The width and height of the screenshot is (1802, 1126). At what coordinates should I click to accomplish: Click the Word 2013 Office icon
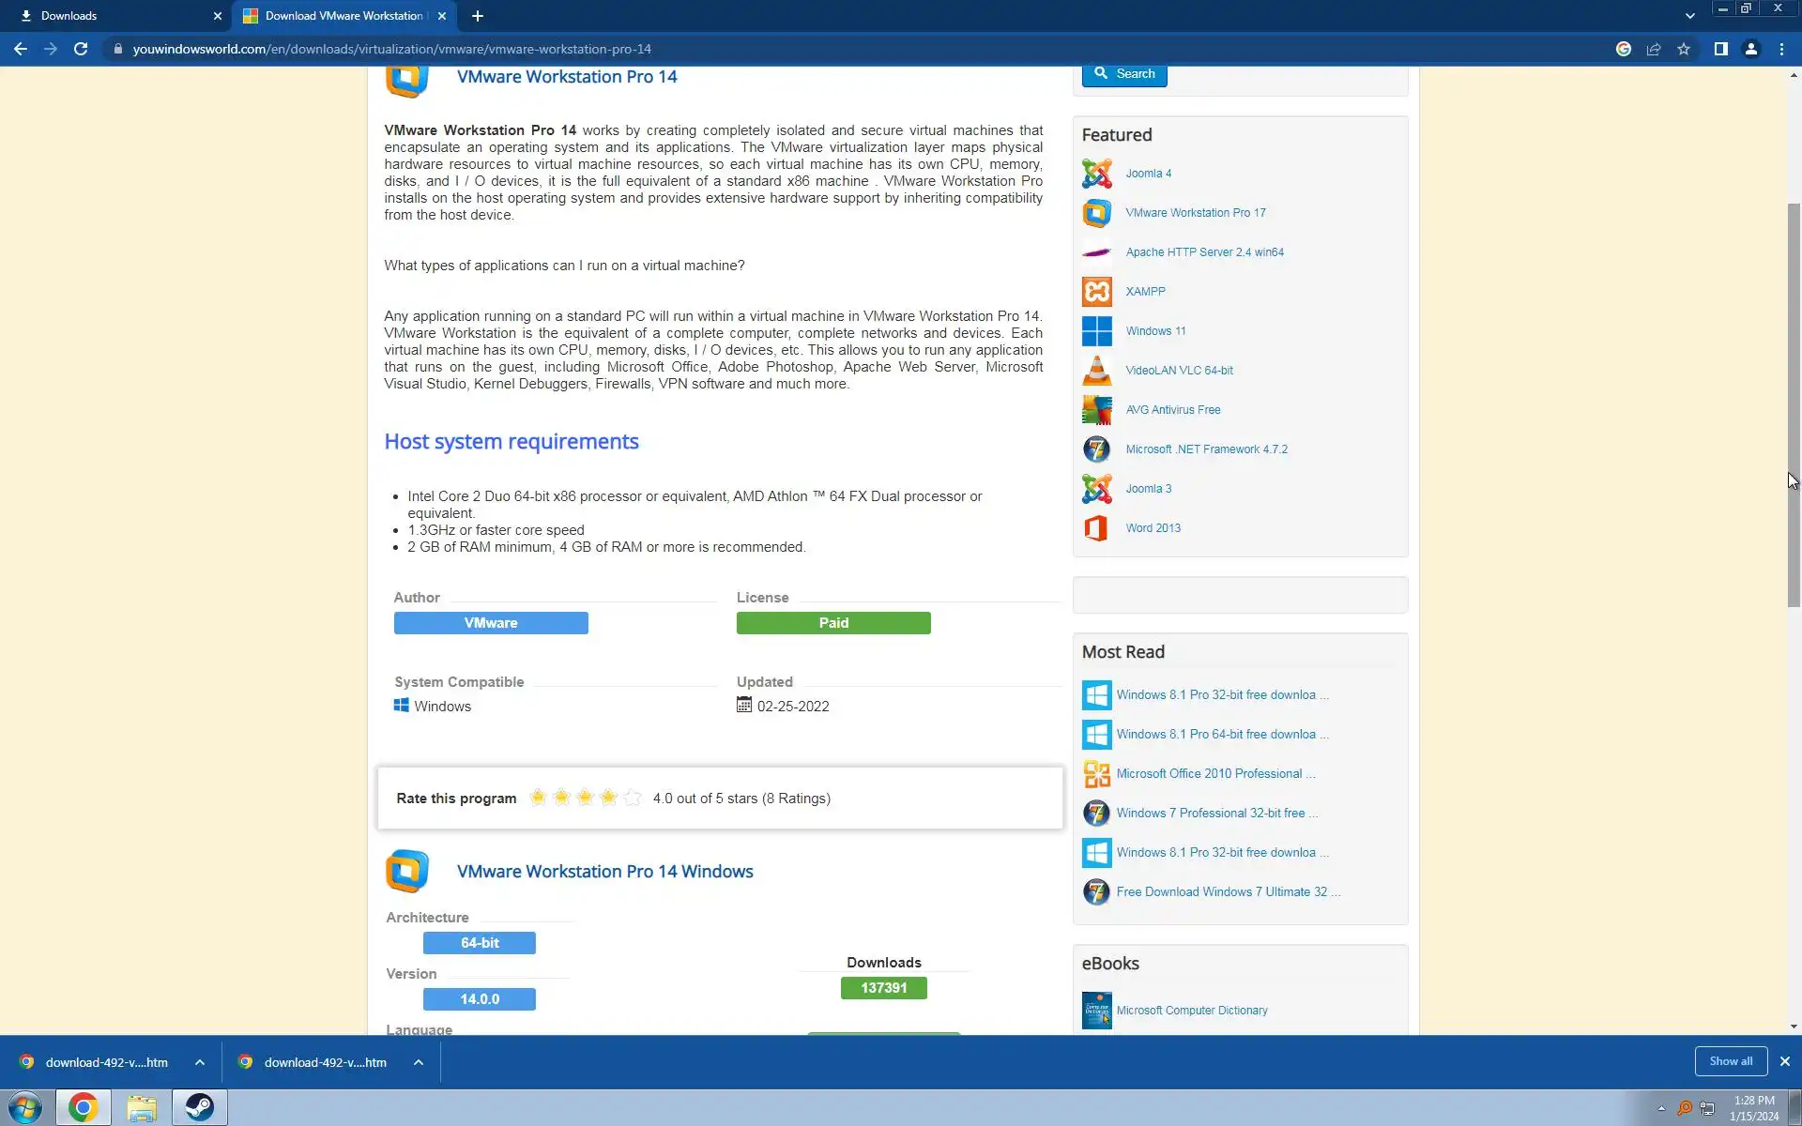coord(1096,528)
